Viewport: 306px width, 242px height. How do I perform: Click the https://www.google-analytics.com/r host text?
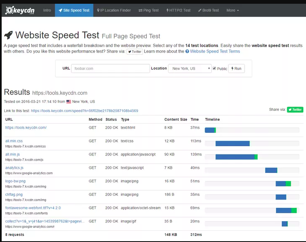click(x=30, y=227)
